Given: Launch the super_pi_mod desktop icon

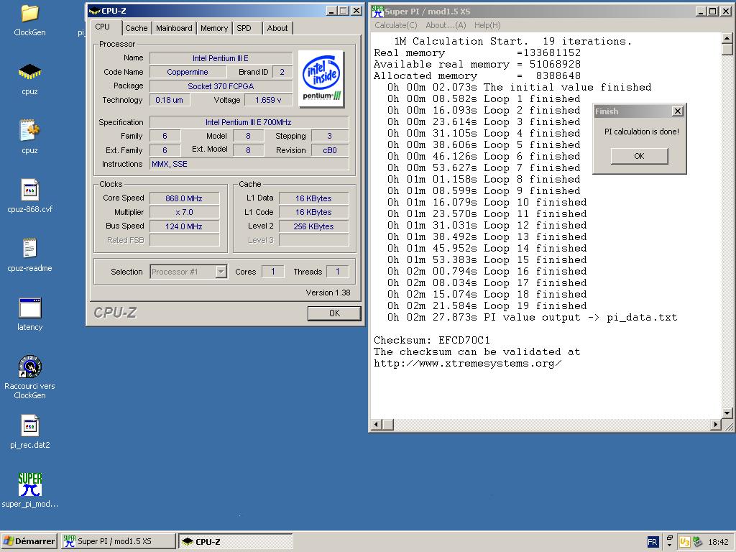Looking at the screenshot, I should [x=29, y=485].
